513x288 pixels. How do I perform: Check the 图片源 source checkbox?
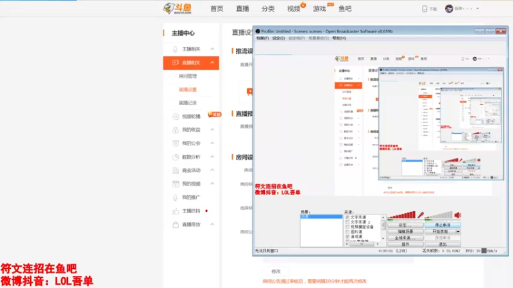point(348,232)
